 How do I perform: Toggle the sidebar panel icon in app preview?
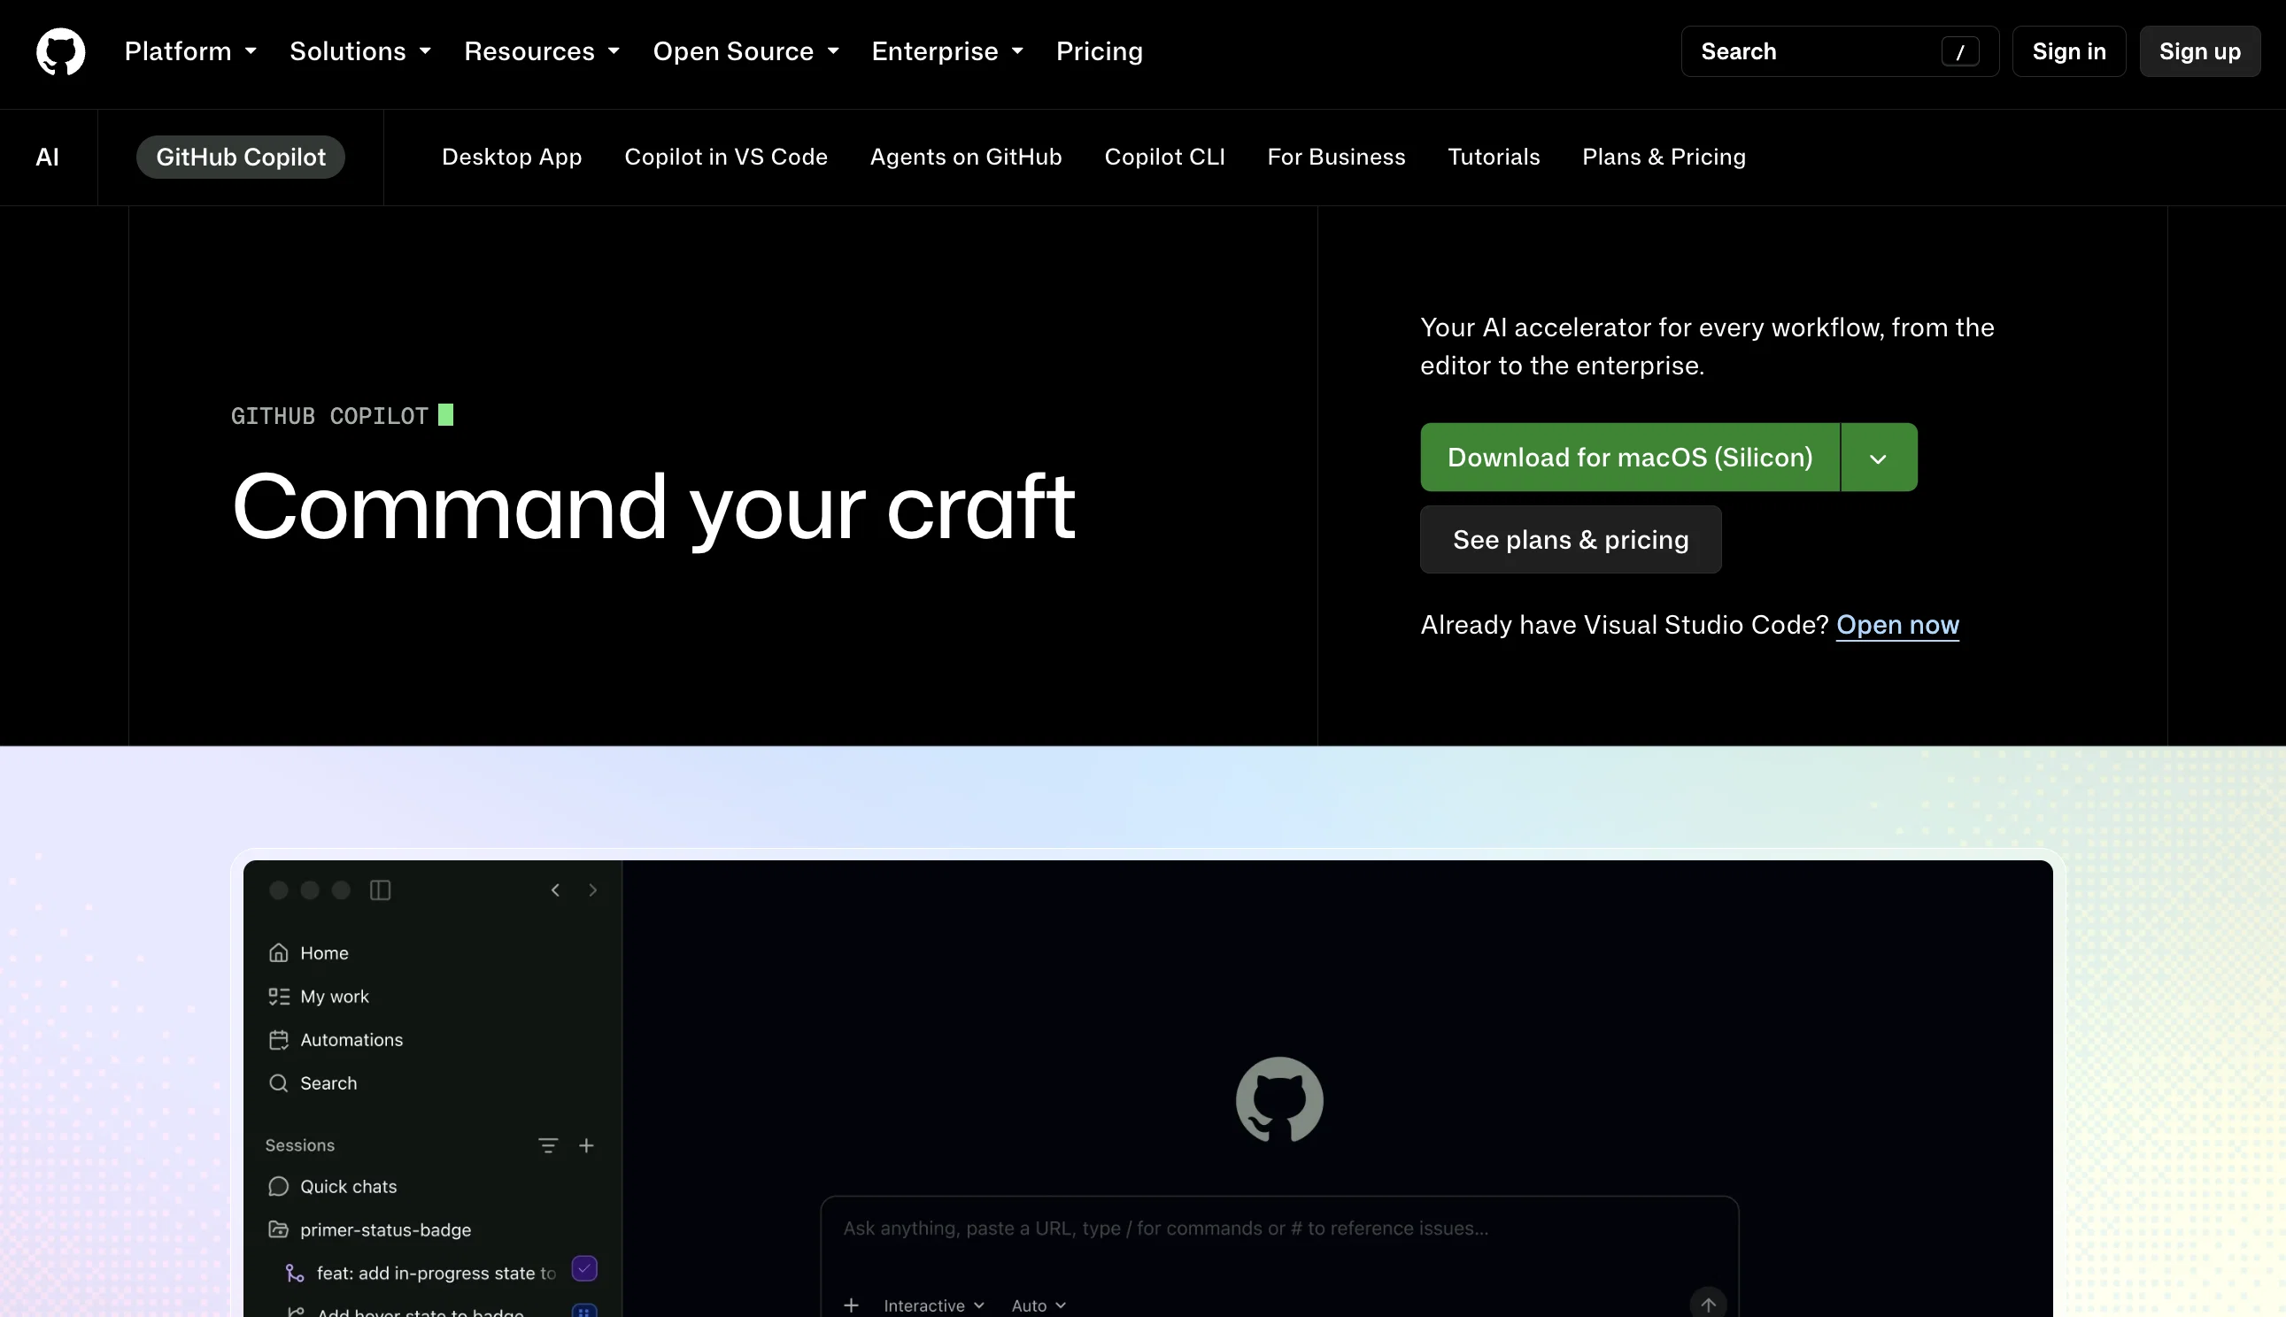coord(380,890)
